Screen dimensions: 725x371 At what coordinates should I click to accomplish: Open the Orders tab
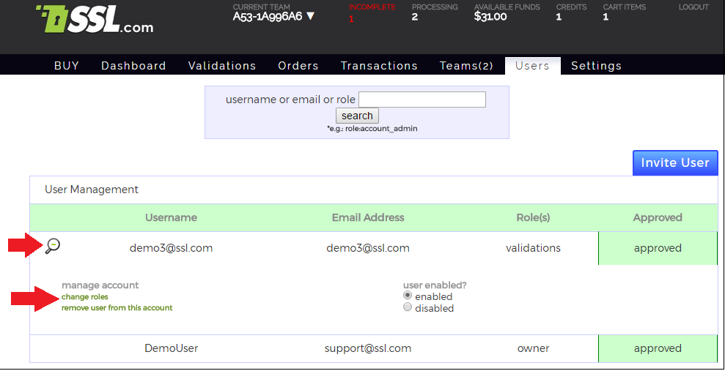tap(298, 66)
